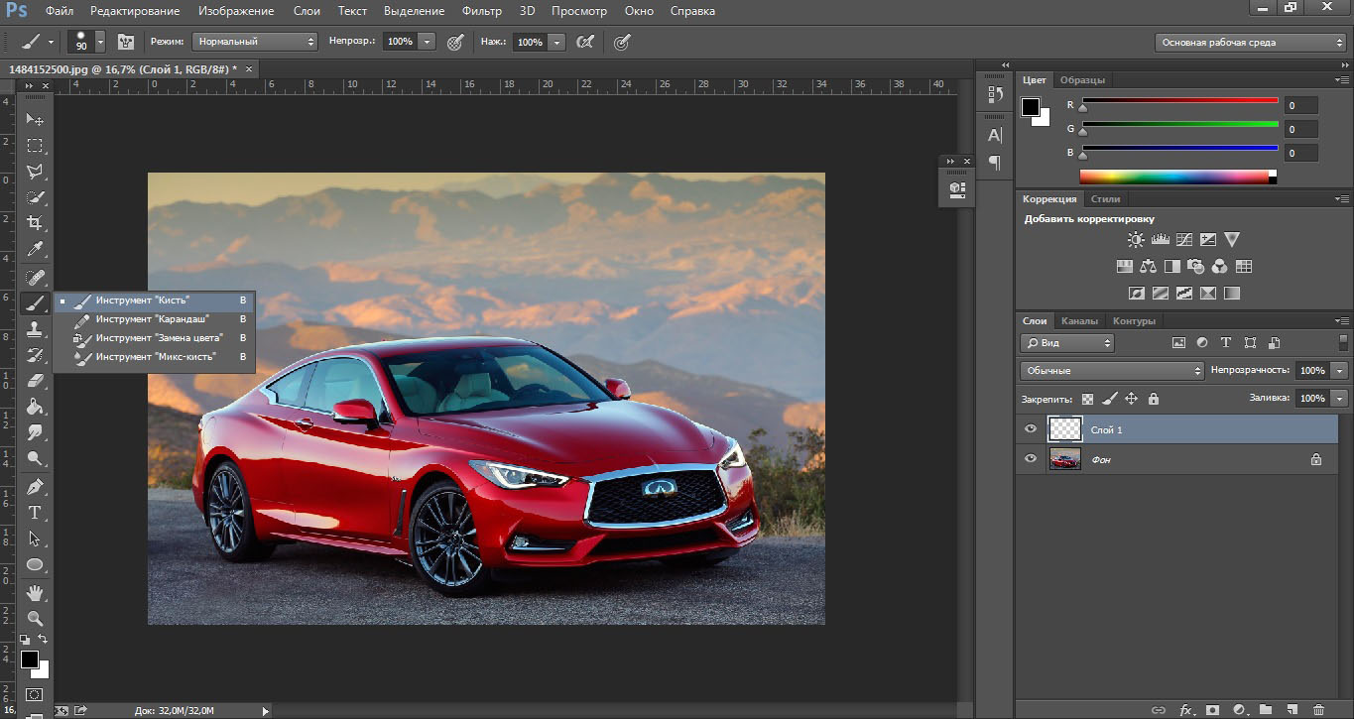Toggle pixel layer filter
1354x719 pixels.
1178,343
